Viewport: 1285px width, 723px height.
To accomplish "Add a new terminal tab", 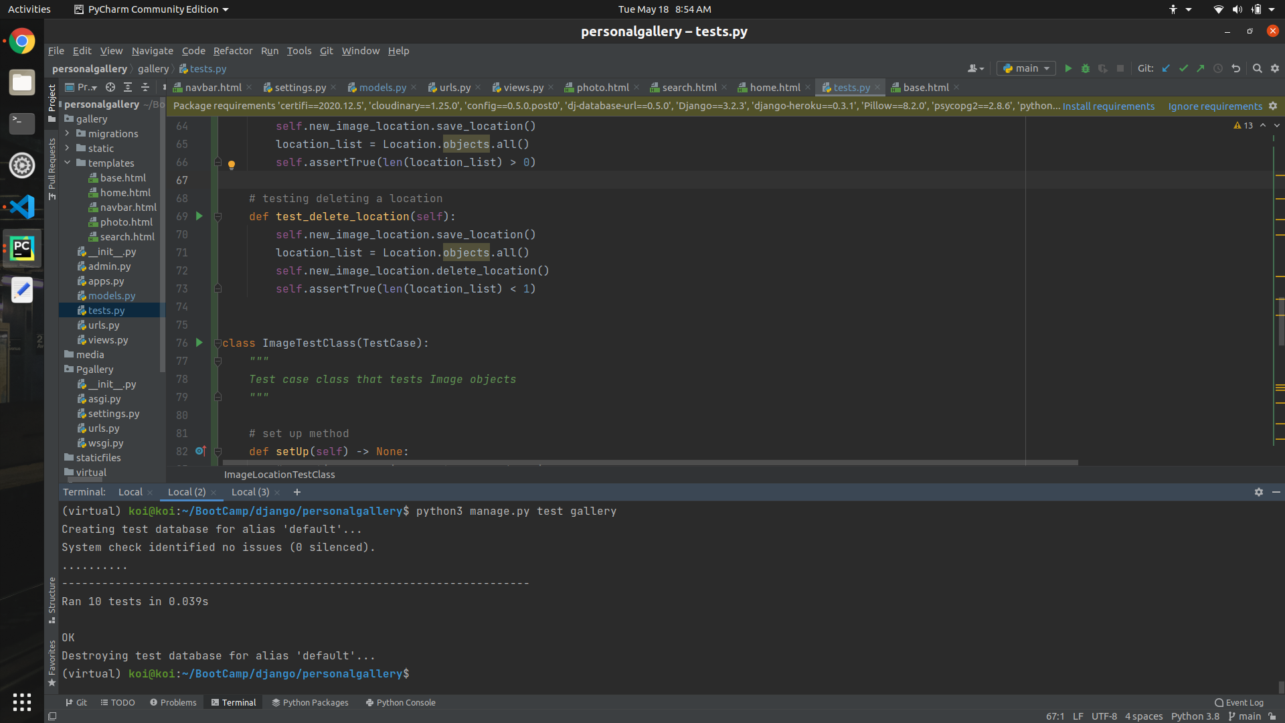I will click(x=297, y=492).
